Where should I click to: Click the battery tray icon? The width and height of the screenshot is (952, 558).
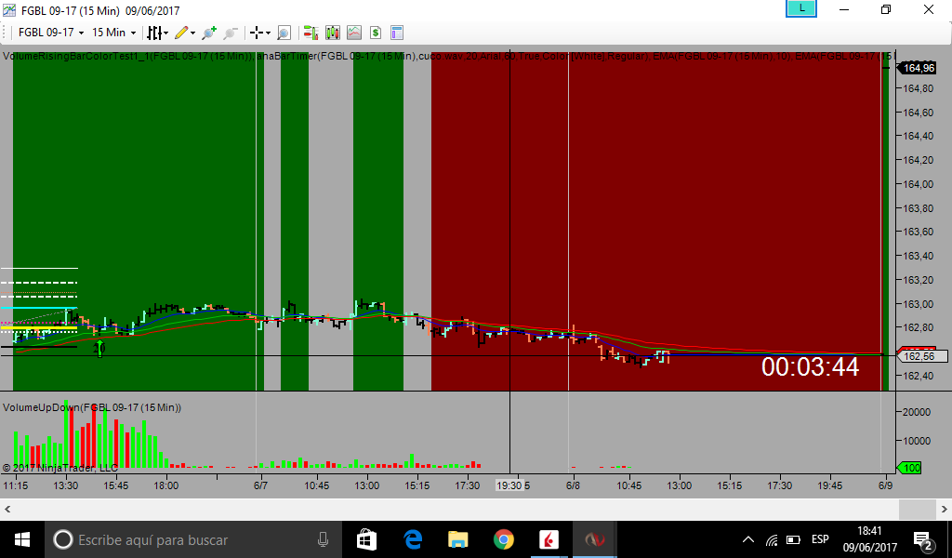coord(793,539)
